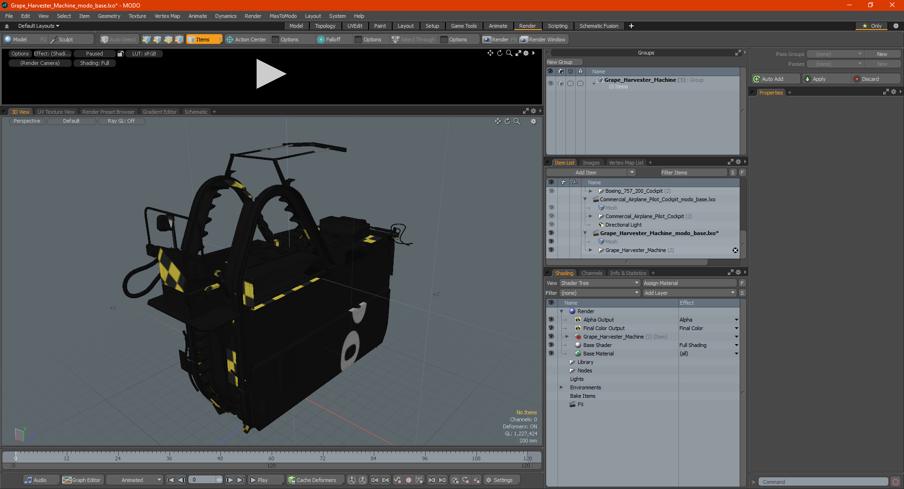Open Add Layer dropdown

click(x=689, y=293)
